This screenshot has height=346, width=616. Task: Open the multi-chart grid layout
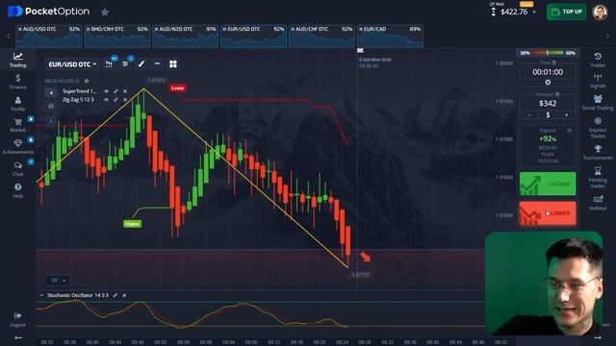(173, 63)
